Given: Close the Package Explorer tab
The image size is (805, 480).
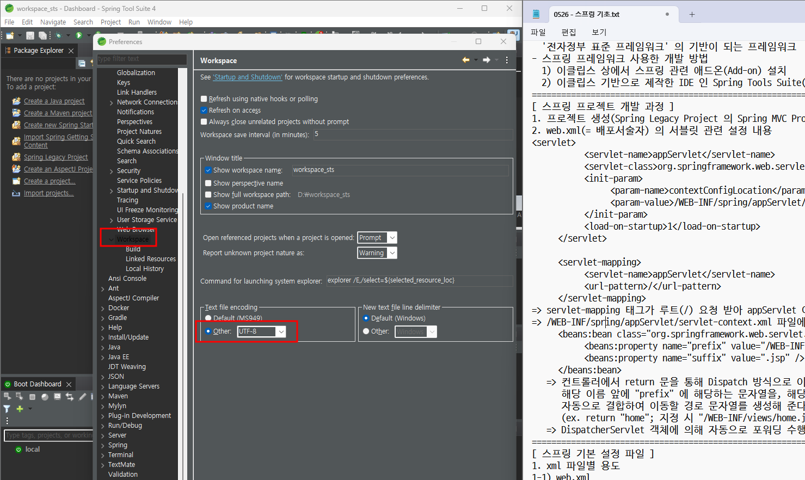Looking at the screenshot, I should click(71, 51).
